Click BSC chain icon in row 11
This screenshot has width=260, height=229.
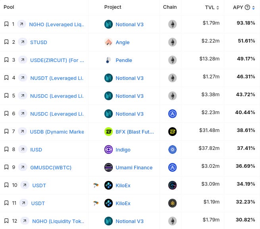[172, 203]
